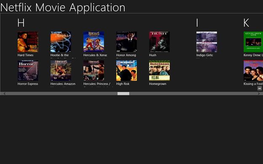263x164 pixels.
Task: Click the Netflix Movie Application heading
Action: click(63, 8)
